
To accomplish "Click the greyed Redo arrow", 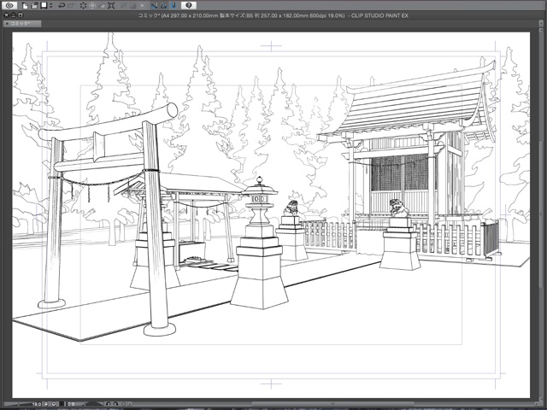I will (71, 5).
